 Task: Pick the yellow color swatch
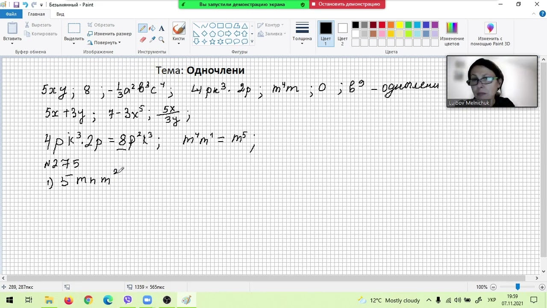pyautogui.click(x=400, y=25)
